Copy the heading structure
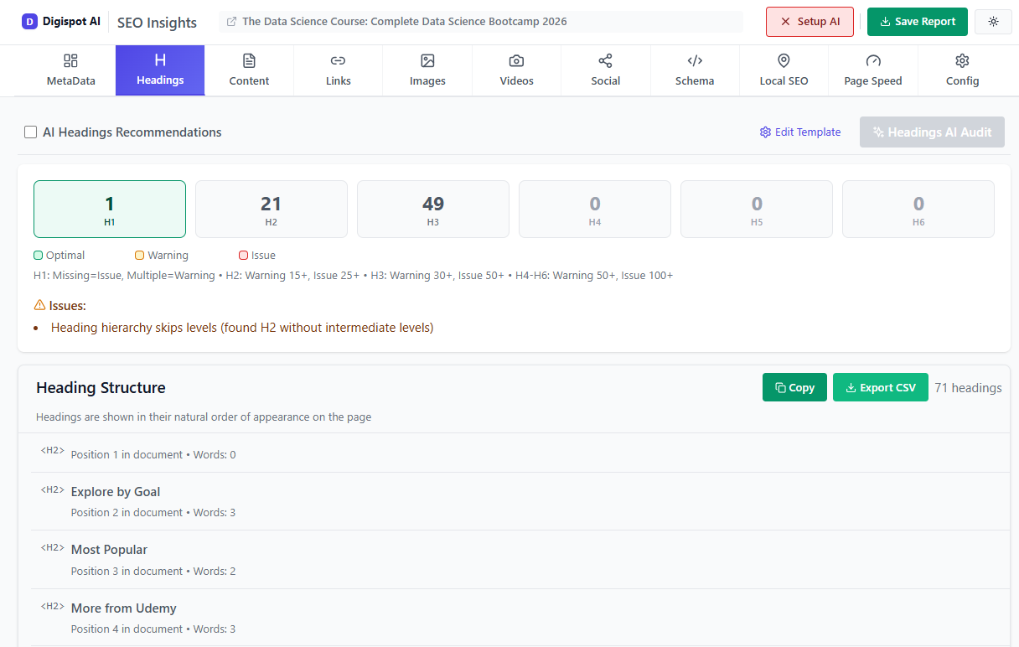1019x647 pixels. [794, 387]
